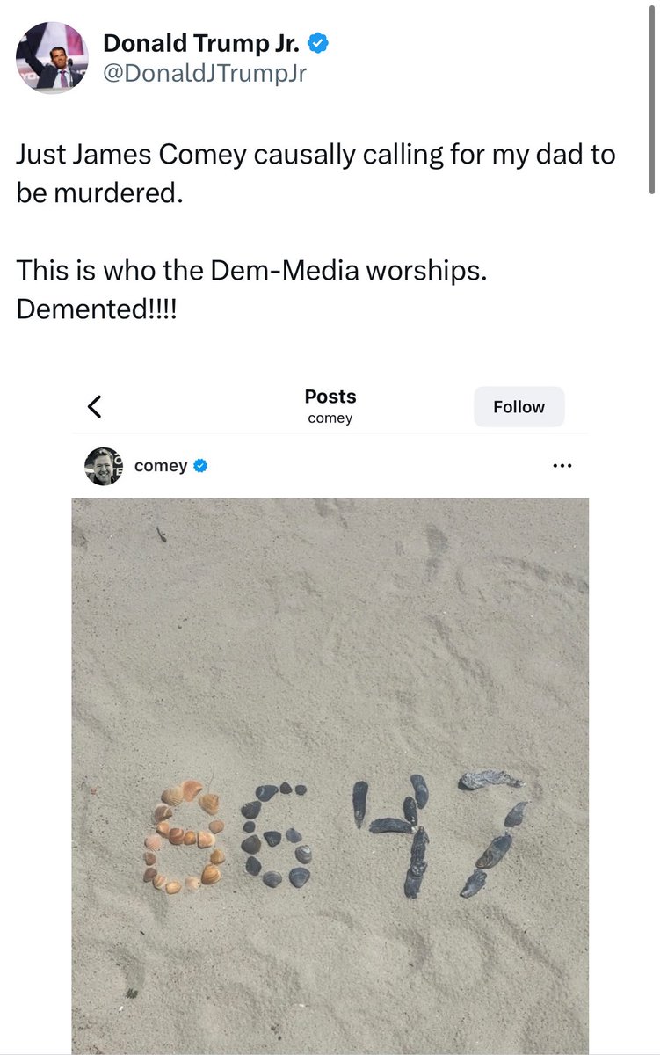This screenshot has height=1055, width=660.
Task: Select the tweet line reading Demented!!!!
Action: (97, 309)
